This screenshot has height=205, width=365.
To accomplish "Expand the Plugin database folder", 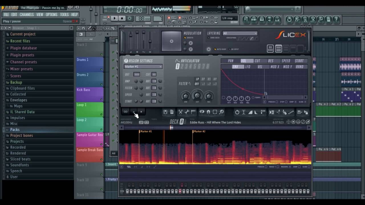I will [x=23, y=48].
